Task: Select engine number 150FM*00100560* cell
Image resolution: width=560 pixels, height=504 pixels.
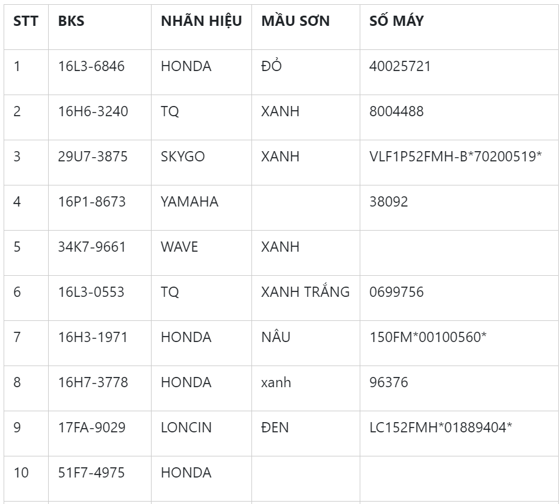Action: 428,337
